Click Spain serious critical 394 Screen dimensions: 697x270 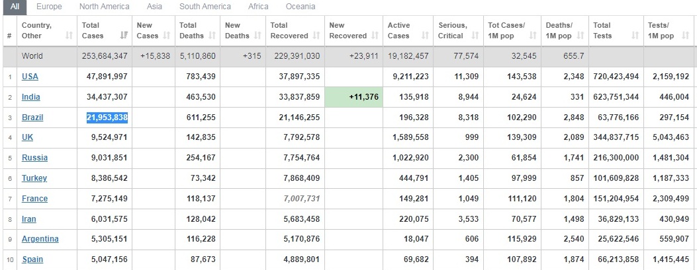pyautogui.click(x=472, y=259)
